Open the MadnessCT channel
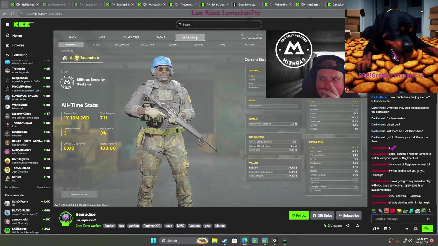The height and width of the screenshot is (246, 438). click(x=27, y=134)
